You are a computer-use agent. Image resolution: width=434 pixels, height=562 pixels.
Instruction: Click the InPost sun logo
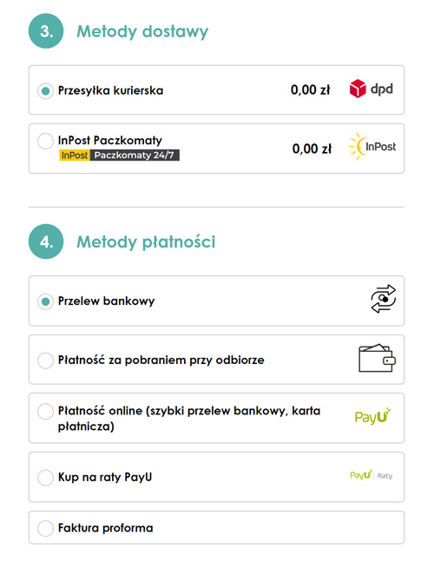coord(372,146)
